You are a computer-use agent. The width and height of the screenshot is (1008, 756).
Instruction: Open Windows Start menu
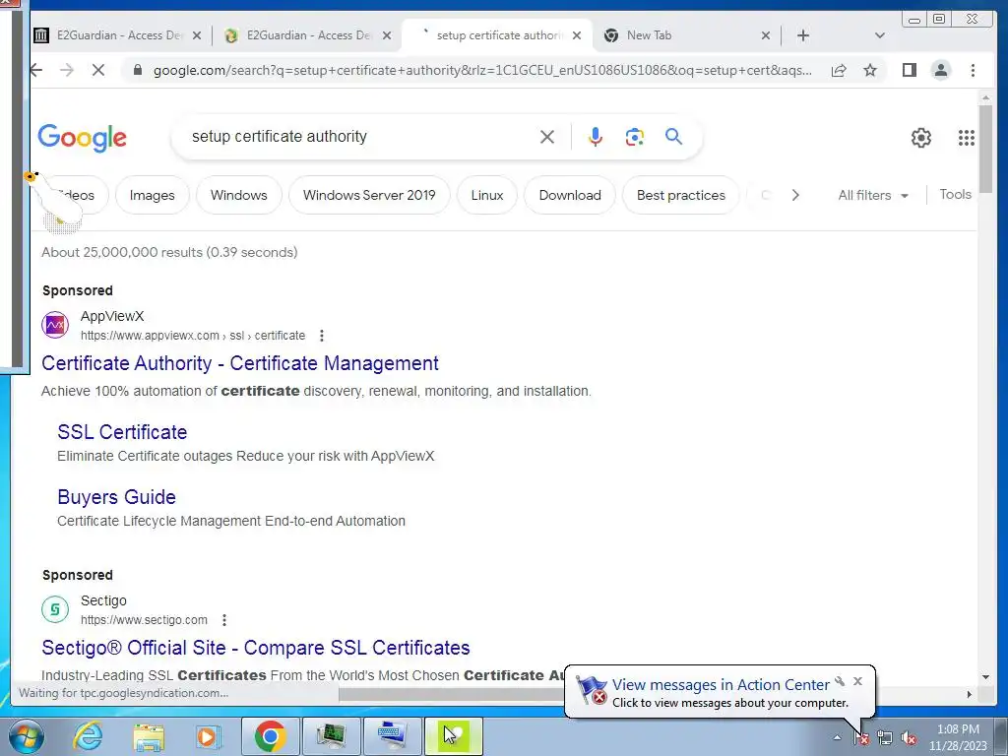pyautogui.click(x=27, y=736)
